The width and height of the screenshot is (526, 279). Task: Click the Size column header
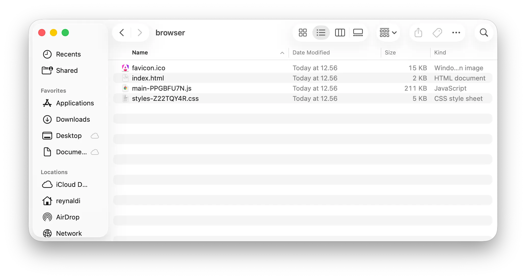point(390,52)
